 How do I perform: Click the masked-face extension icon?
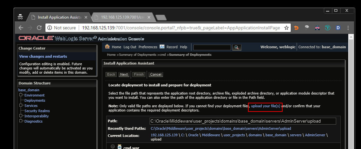click(317, 28)
